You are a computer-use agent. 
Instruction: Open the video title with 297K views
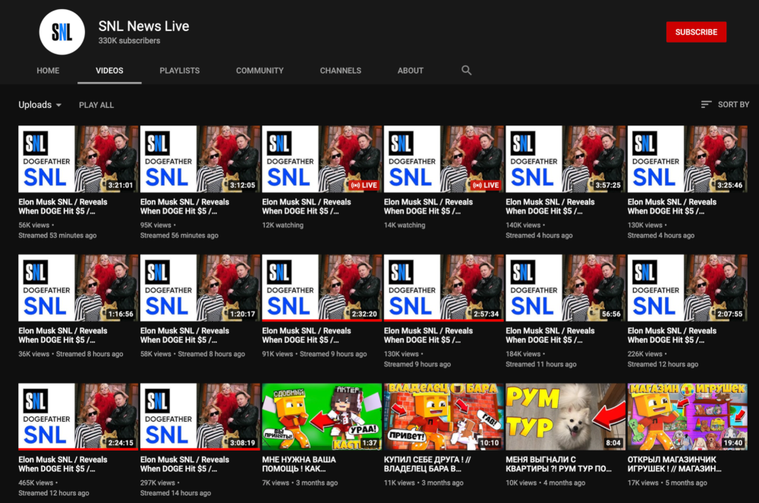pos(185,464)
